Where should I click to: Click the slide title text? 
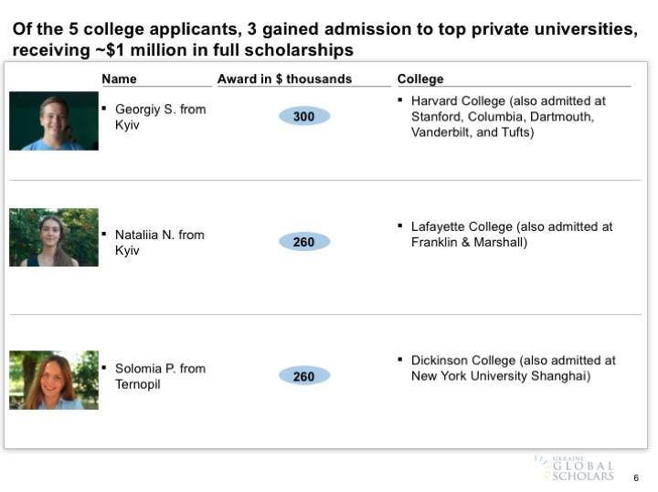(x=324, y=39)
